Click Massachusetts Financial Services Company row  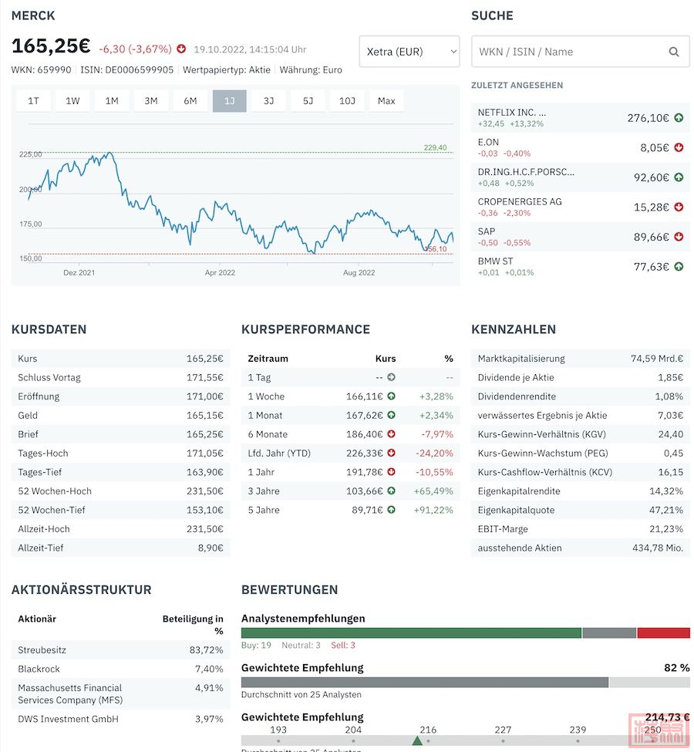(120, 694)
